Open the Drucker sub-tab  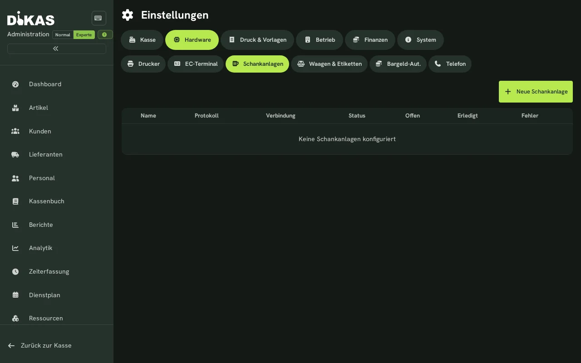(143, 64)
